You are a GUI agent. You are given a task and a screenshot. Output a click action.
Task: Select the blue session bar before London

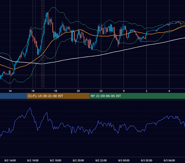click(13, 96)
